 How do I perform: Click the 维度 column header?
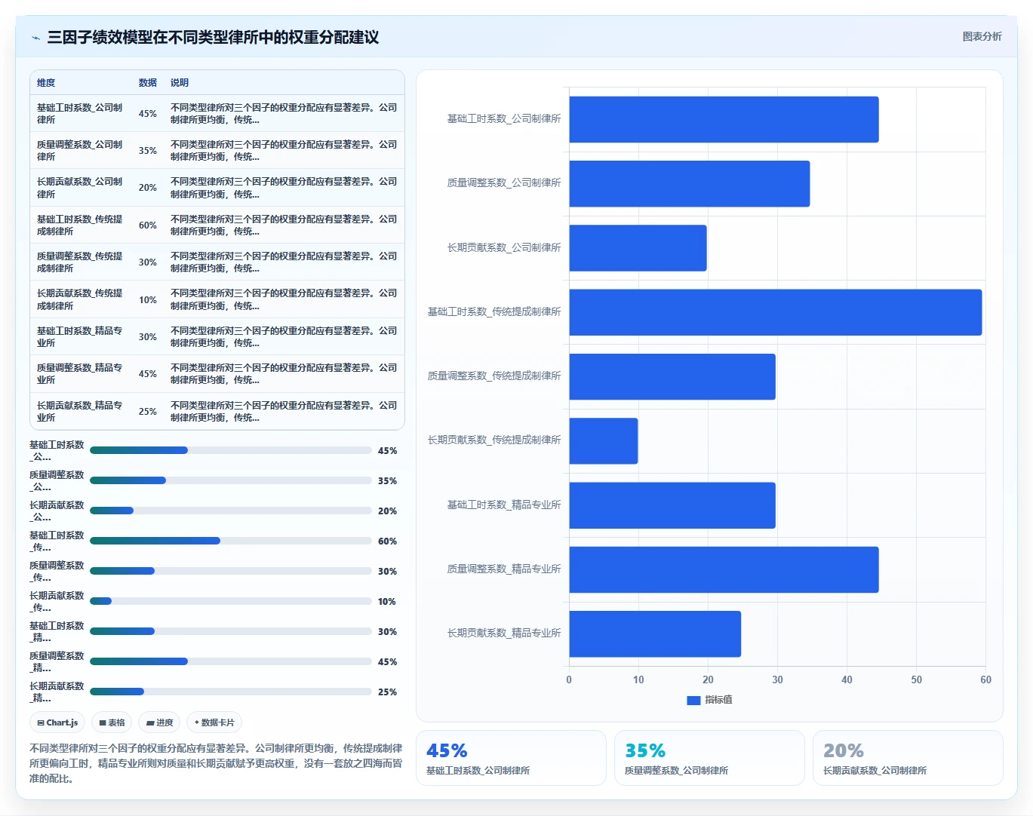click(x=46, y=83)
